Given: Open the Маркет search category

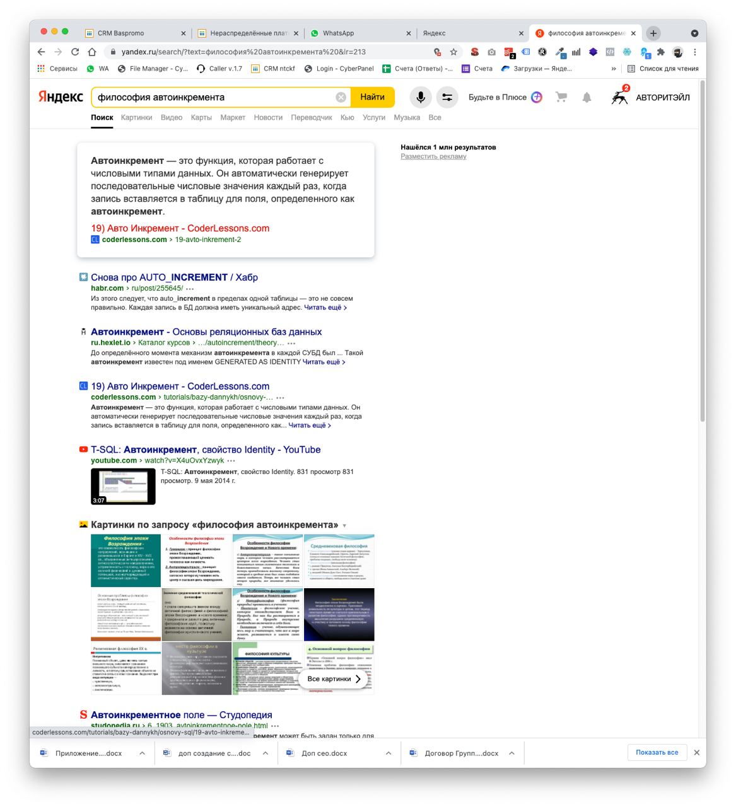Looking at the screenshot, I should [x=233, y=117].
